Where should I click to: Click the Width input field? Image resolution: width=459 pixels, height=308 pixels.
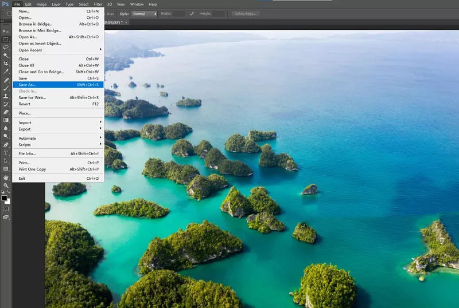pos(178,14)
